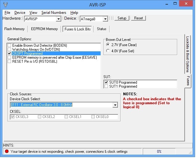Open the View menu
Image resolution: width=196 pixels, height=158 pixels.
[x=33, y=13]
